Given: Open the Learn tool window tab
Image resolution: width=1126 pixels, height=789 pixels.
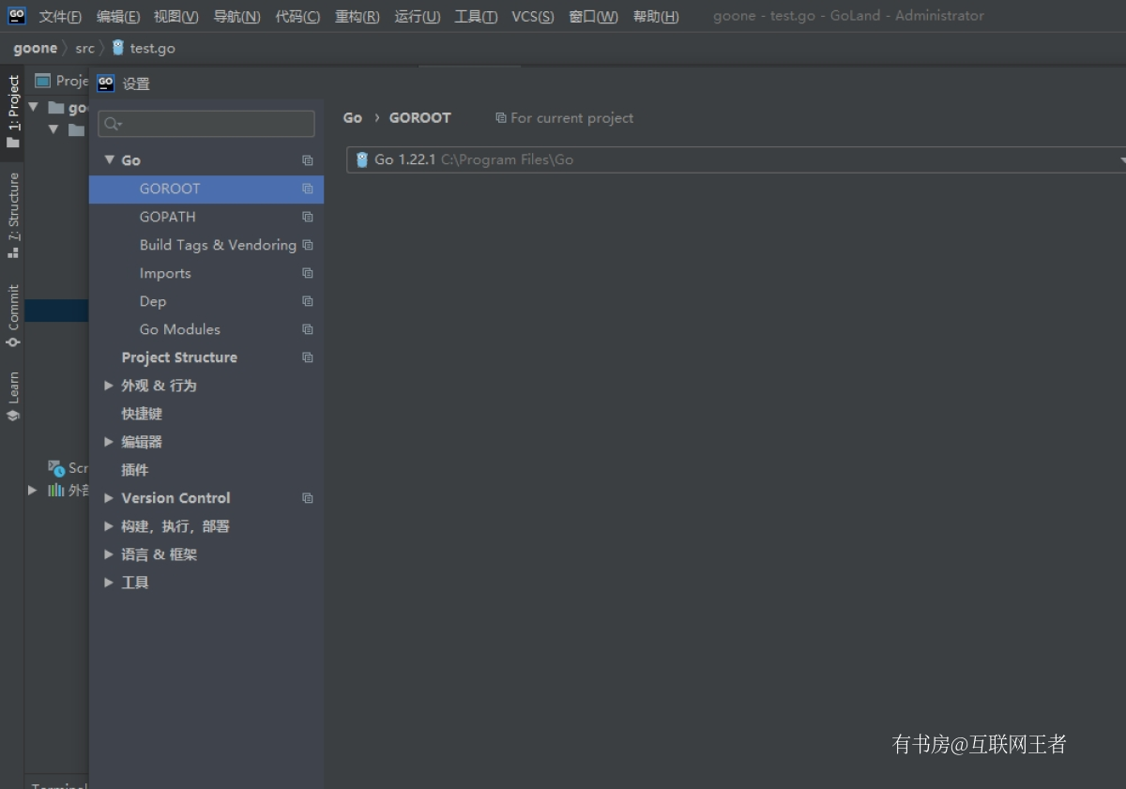Looking at the screenshot, I should [13, 395].
